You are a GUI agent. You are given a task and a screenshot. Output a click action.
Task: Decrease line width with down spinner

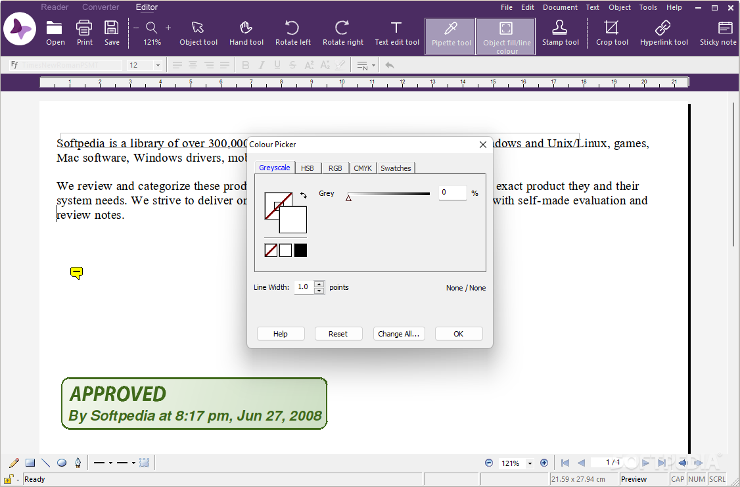pos(319,290)
